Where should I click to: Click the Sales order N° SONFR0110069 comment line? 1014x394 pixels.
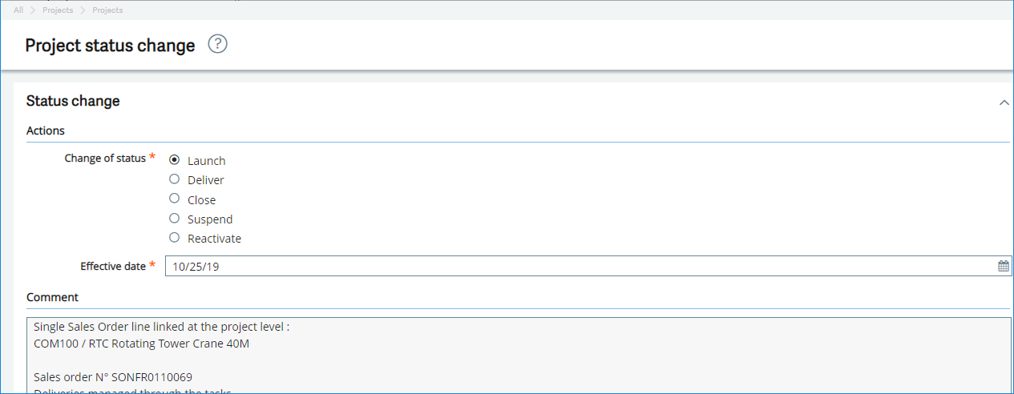click(113, 376)
